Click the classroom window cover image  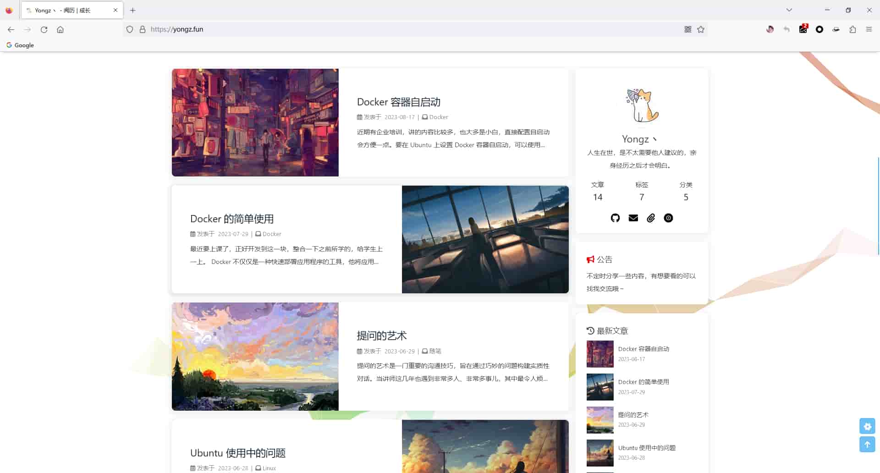click(485, 239)
